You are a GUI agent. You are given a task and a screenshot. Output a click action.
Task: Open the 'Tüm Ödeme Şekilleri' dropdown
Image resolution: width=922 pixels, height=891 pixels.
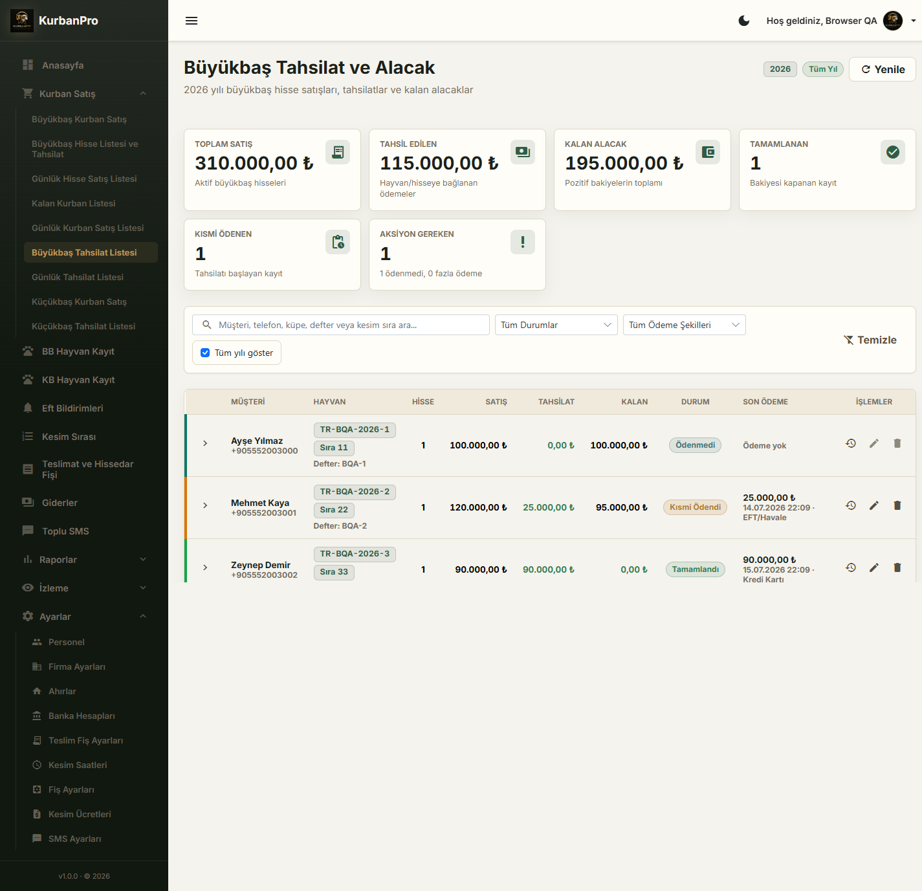coord(685,325)
